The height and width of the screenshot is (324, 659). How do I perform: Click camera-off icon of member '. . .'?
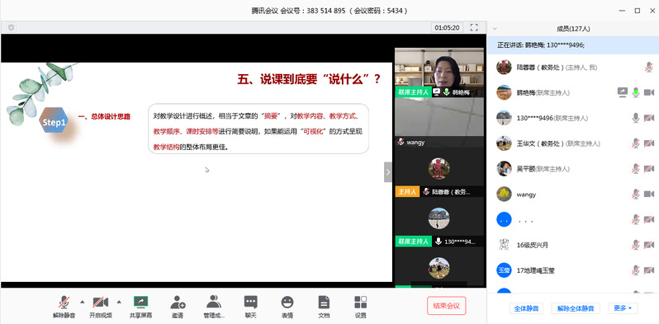649,219
